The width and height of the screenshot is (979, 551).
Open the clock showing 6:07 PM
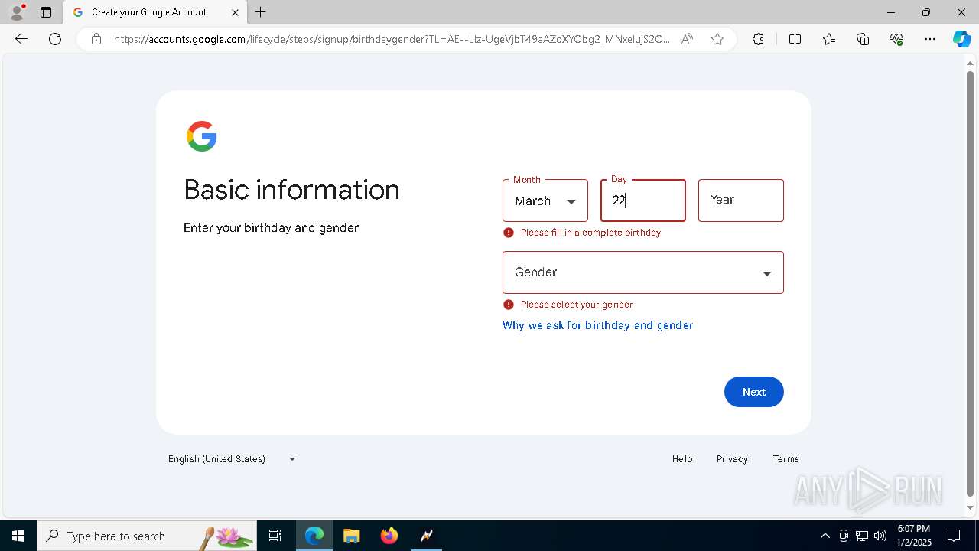914,536
